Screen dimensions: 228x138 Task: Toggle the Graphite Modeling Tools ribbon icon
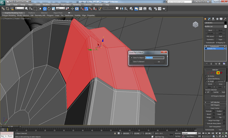pos(136,9)
